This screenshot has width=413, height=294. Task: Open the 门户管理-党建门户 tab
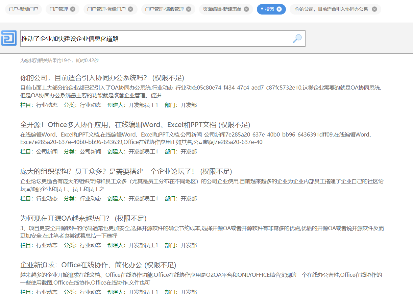coord(106,9)
